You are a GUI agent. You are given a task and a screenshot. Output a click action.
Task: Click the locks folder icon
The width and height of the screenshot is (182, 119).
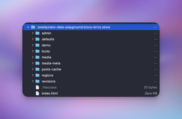point(37,51)
